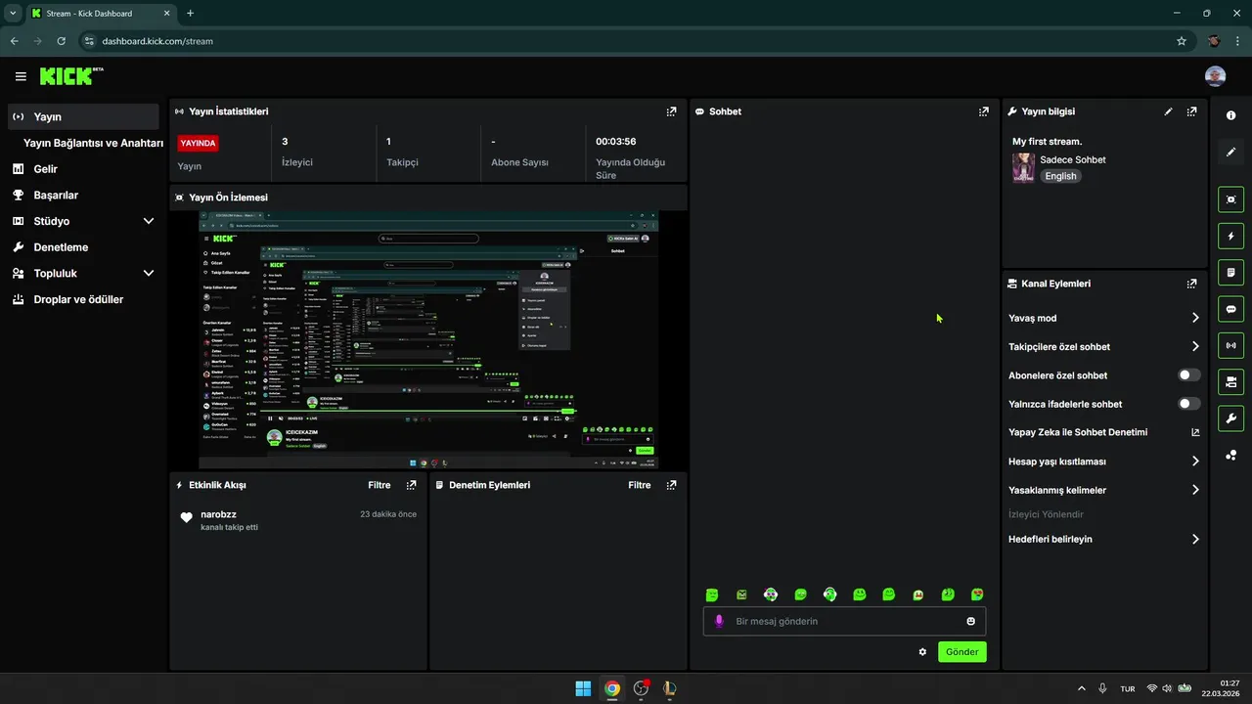Click the red YAYINDA live badge
The height and width of the screenshot is (704, 1252).
tap(199, 143)
